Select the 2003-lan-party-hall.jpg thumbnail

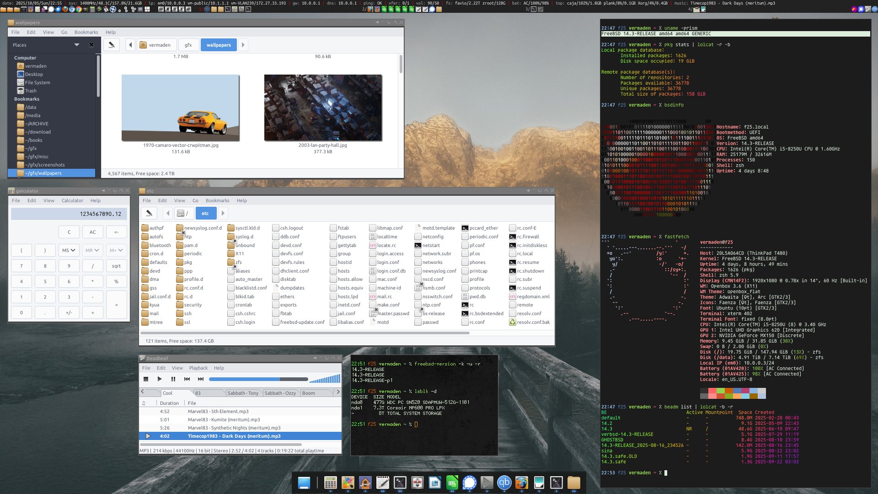click(x=323, y=108)
